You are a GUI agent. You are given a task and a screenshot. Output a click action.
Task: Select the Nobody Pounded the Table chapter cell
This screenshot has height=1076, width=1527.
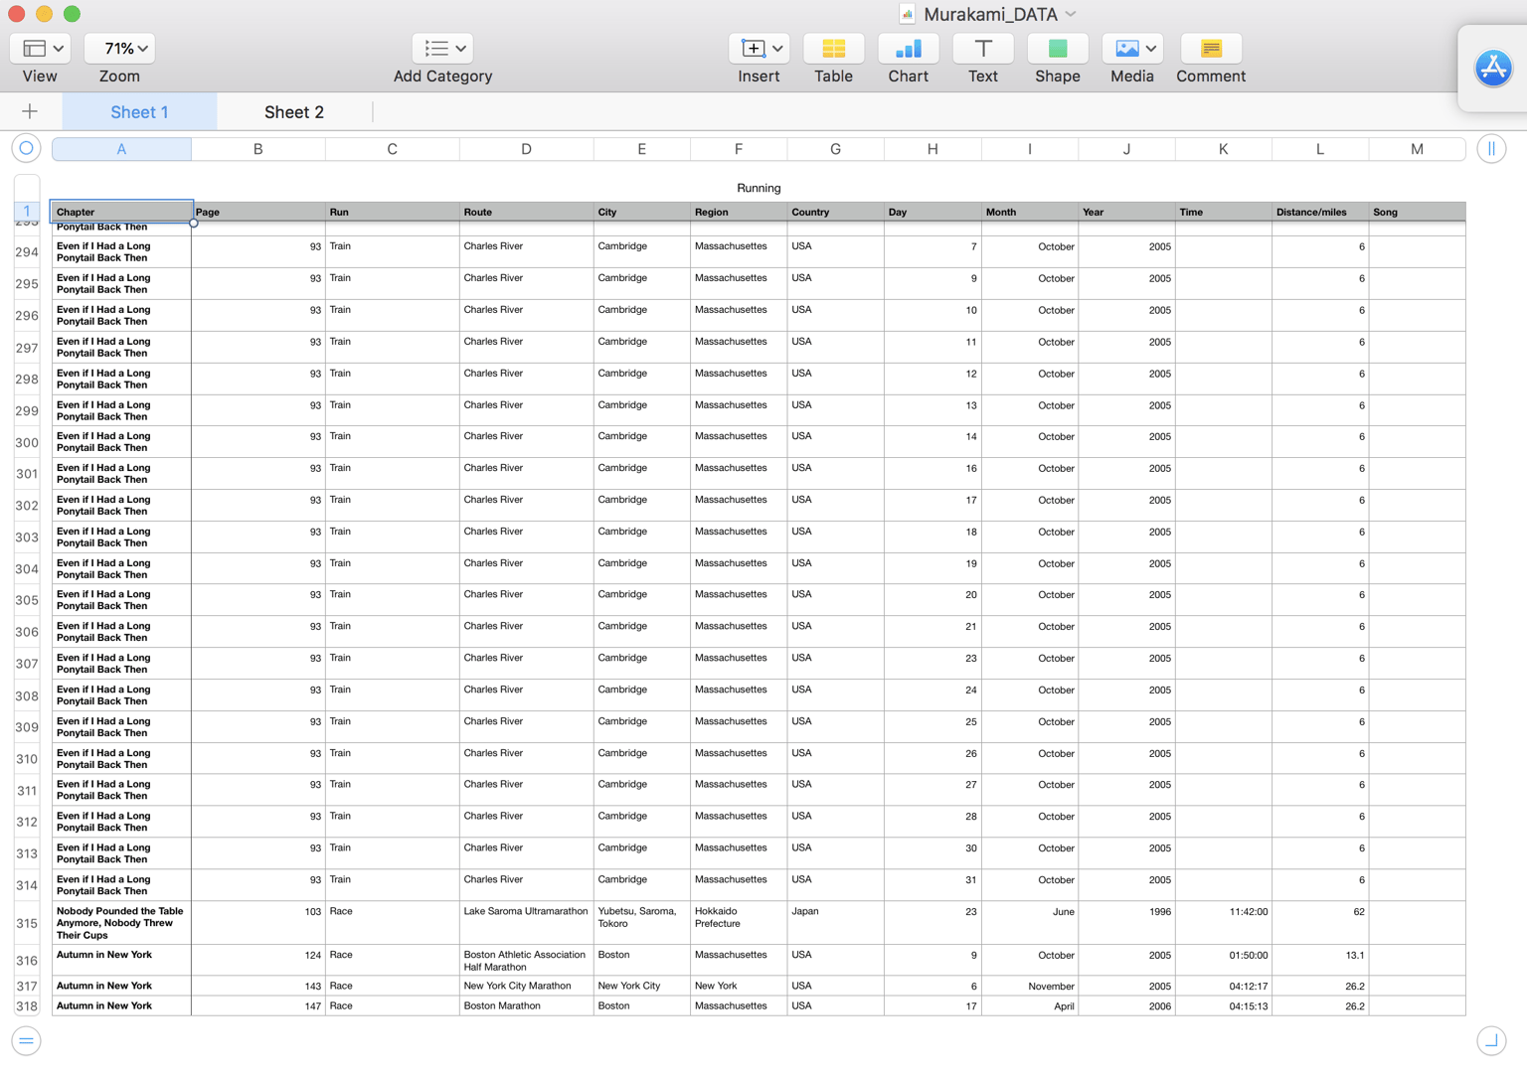[x=121, y=923]
